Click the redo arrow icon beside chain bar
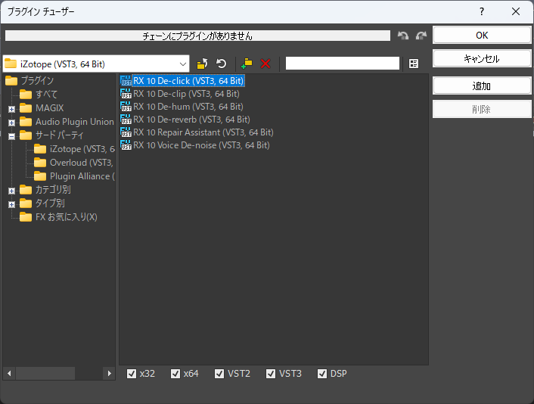Viewport: 534px width, 404px height. pyautogui.click(x=421, y=36)
